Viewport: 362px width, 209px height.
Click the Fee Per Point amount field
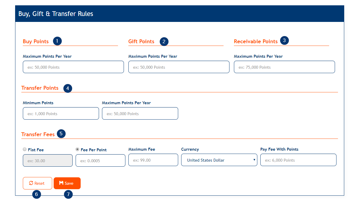pos(101,160)
